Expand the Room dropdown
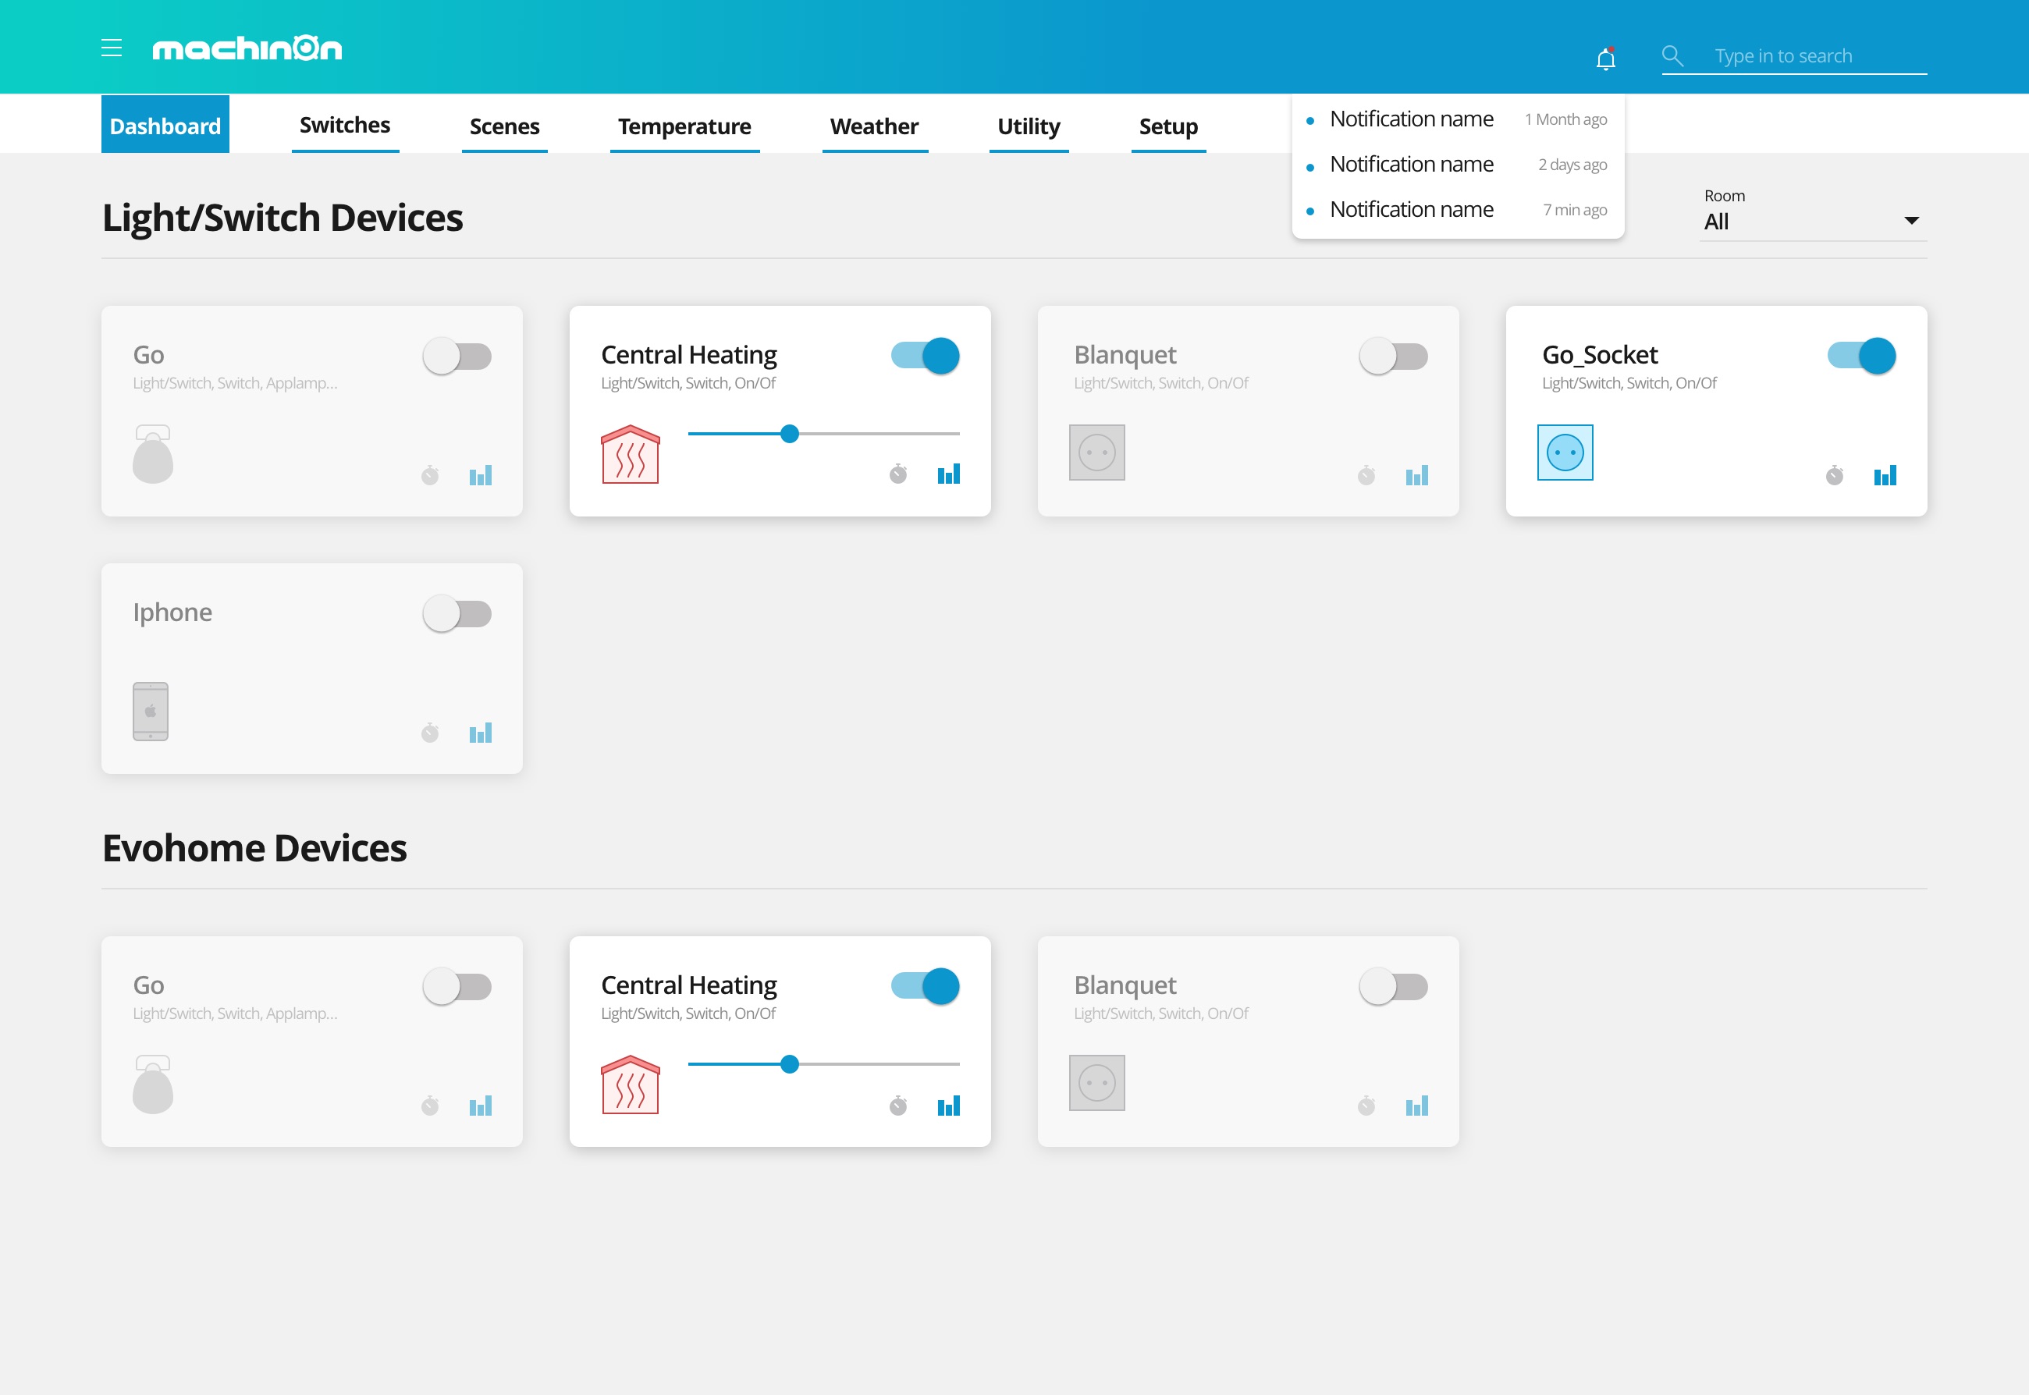This screenshot has width=2029, height=1395. point(1813,214)
